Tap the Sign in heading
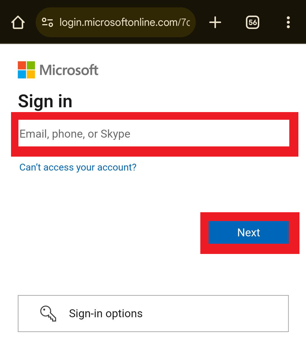306x351 pixels. coord(45,101)
